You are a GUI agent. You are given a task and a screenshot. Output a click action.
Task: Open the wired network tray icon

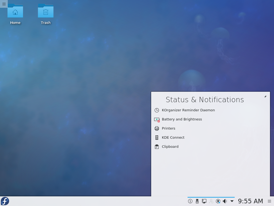(204, 201)
